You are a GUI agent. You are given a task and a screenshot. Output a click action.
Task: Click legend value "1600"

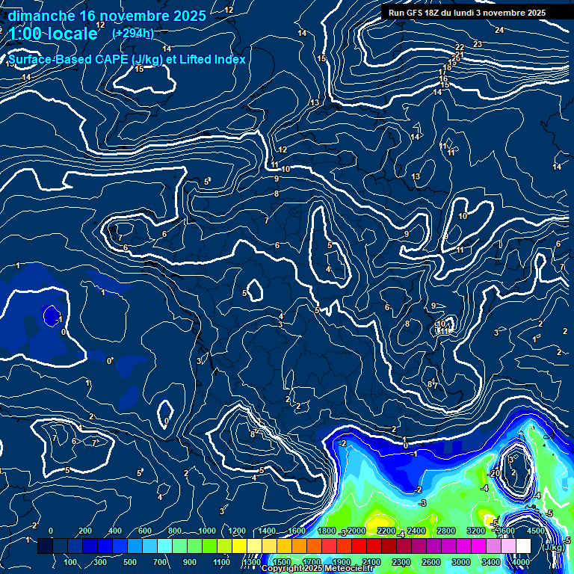pos(297,531)
